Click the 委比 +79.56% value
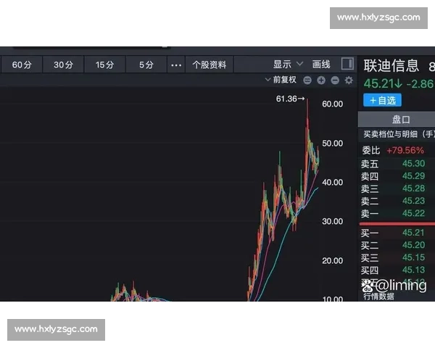This screenshot has width=435, height=348. (405, 150)
